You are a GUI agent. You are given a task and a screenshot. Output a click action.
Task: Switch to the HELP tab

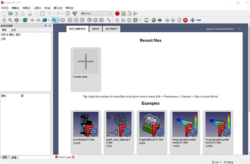click(x=96, y=29)
